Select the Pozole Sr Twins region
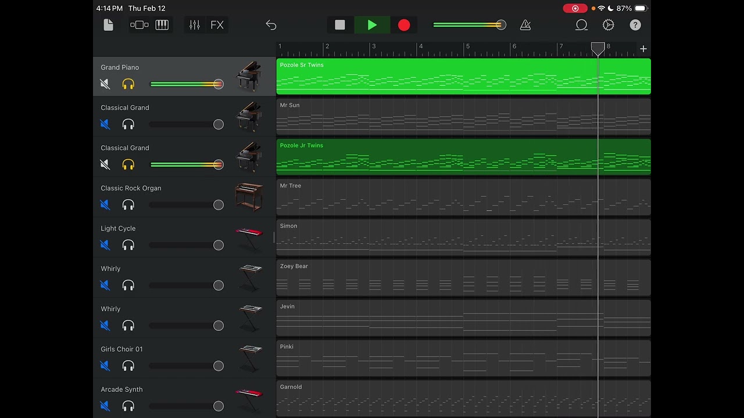Viewport: 744px width, 418px height. point(463,76)
